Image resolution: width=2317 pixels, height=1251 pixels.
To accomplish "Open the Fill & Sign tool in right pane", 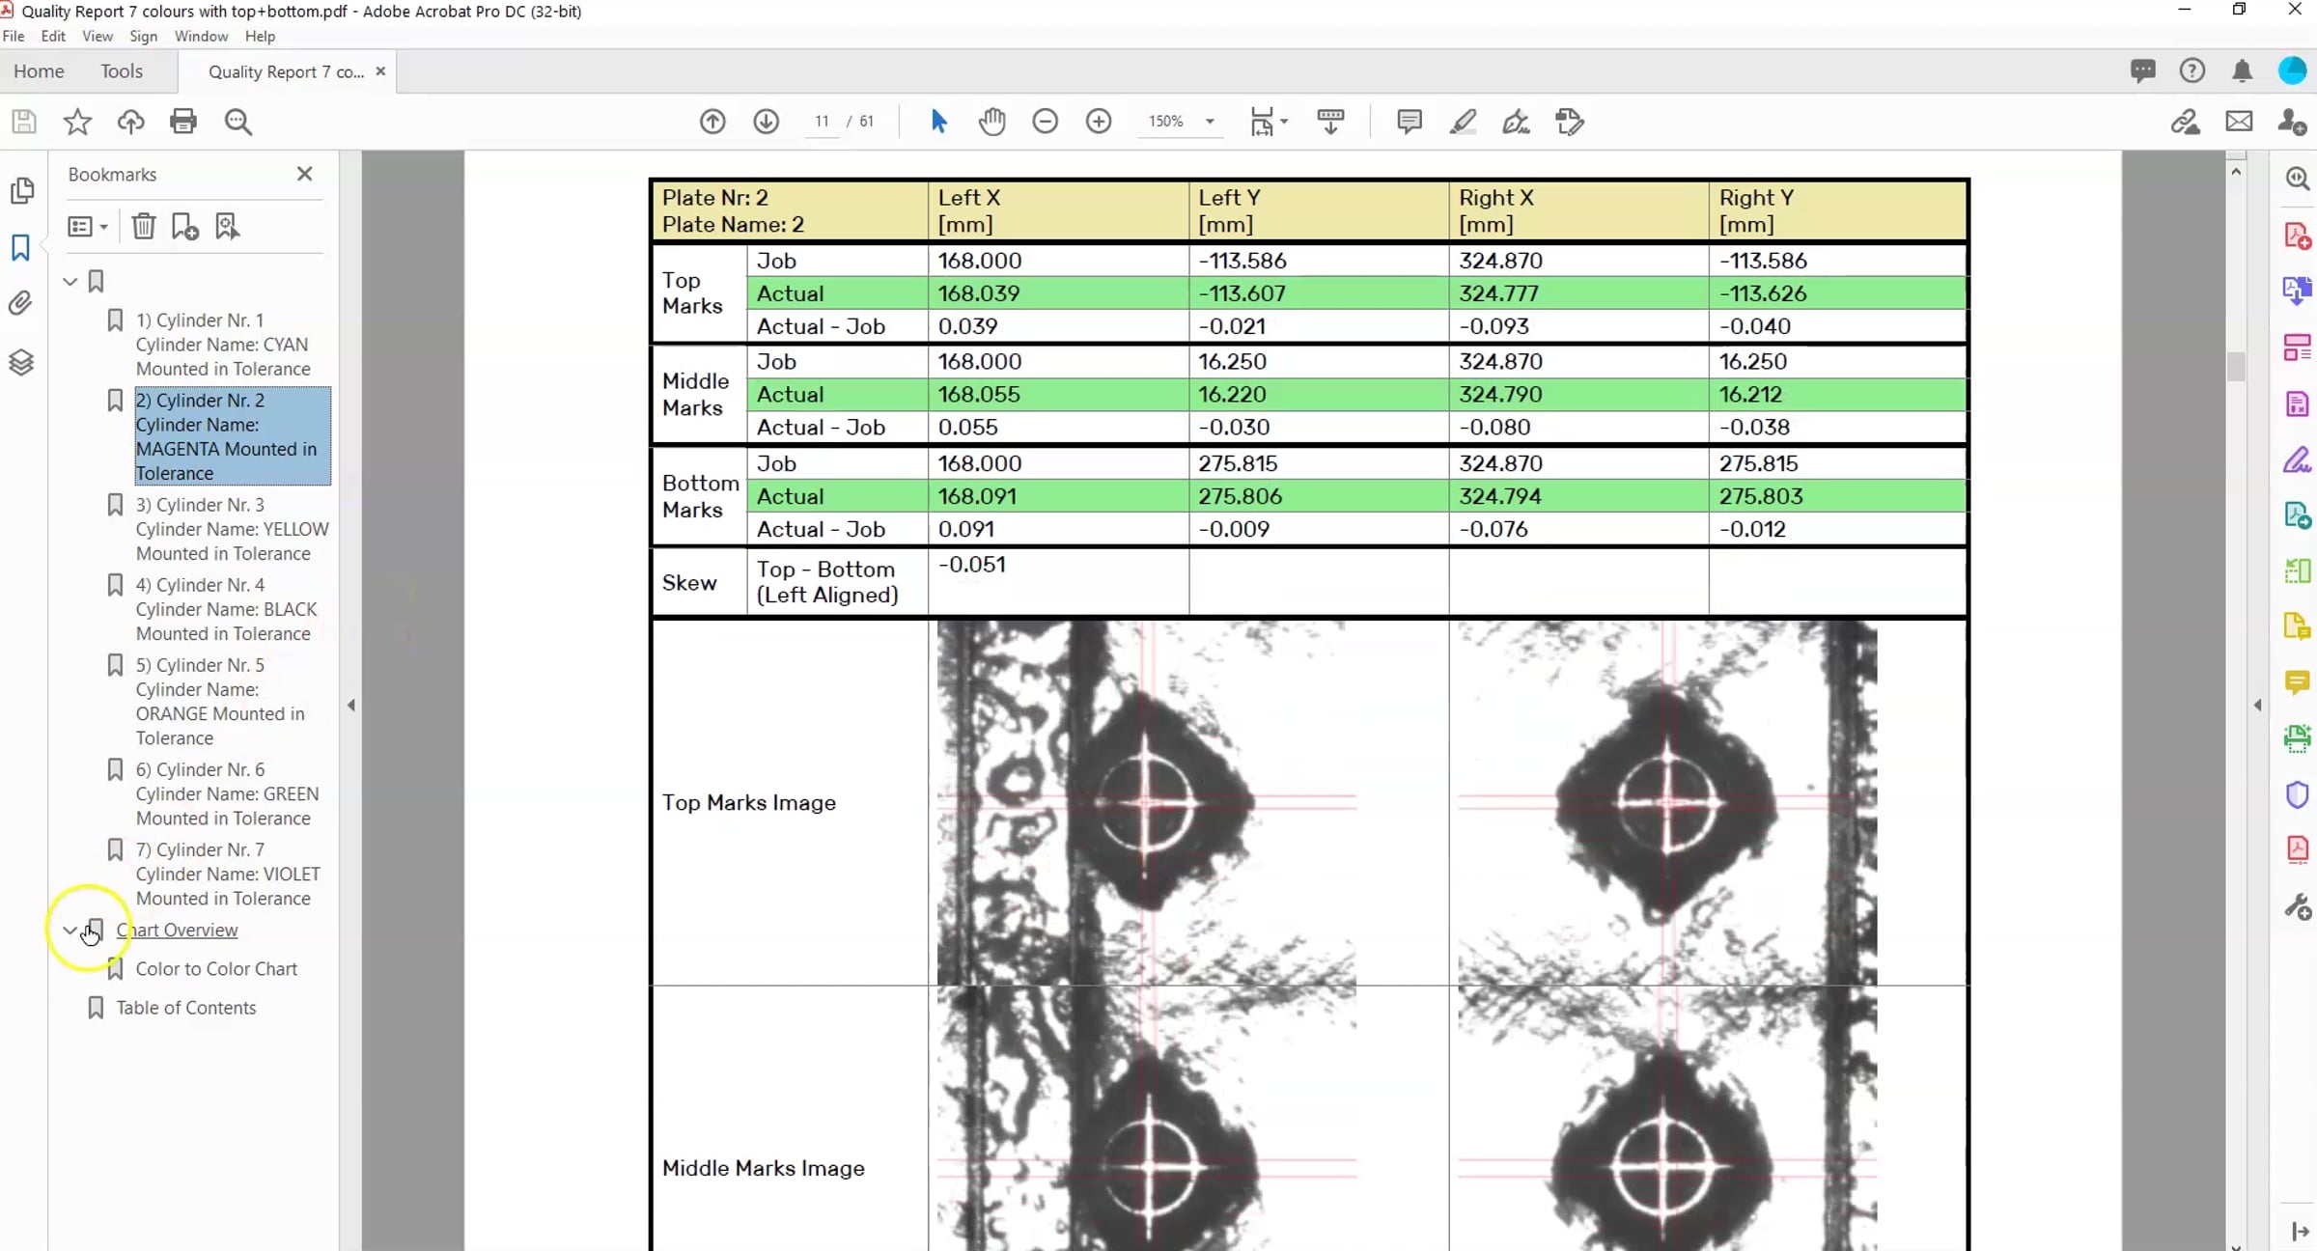I will [x=2297, y=459].
